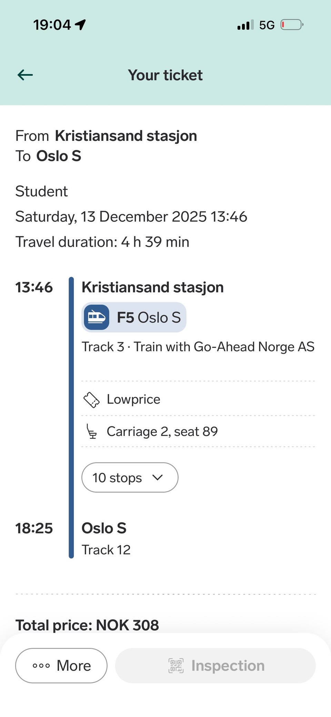Tap the seat icon for carriage 2
This screenshot has width=331, height=717.
tap(92, 432)
